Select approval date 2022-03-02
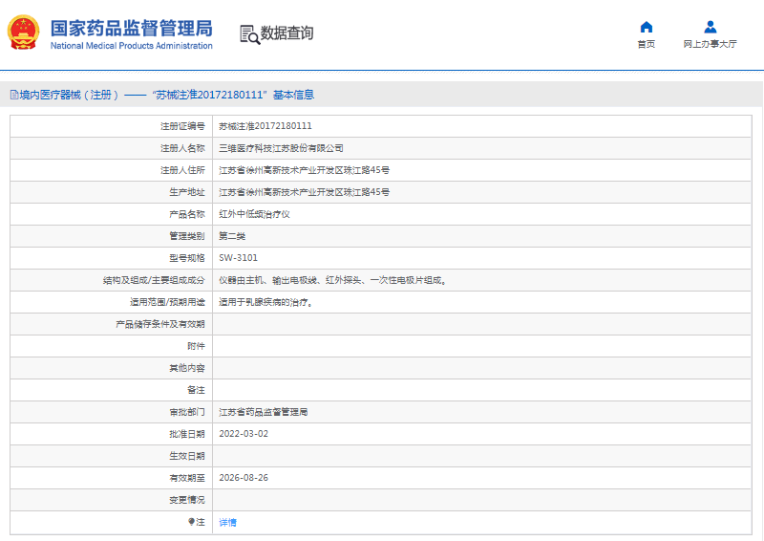The width and height of the screenshot is (764, 541). coord(244,434)
